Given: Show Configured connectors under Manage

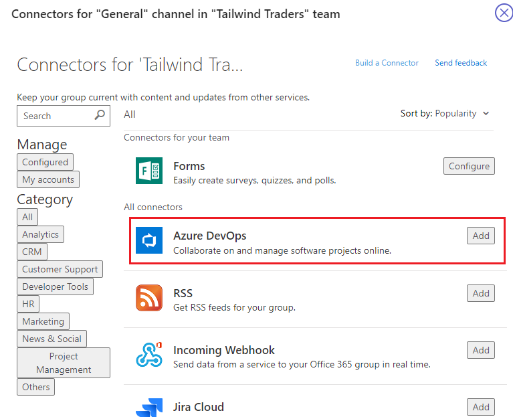Looking at the screenshot, I should pos(45,162).
